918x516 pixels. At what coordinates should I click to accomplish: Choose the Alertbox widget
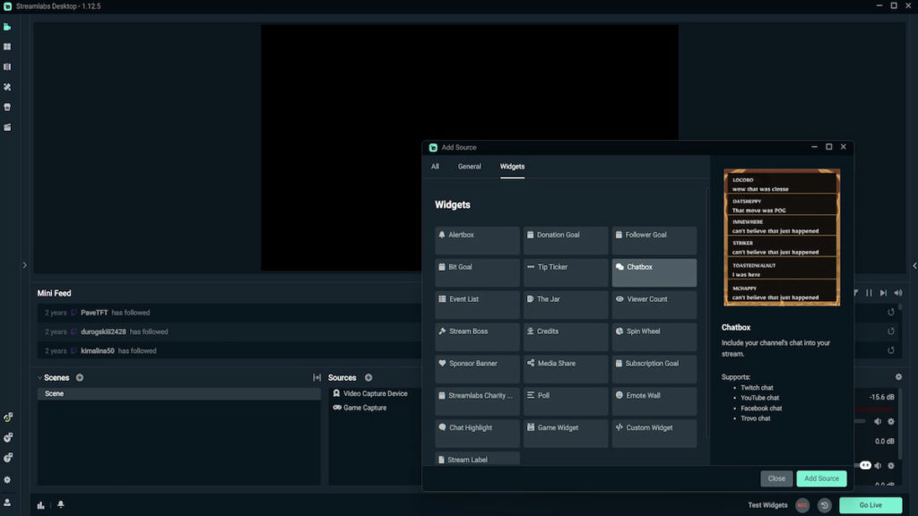(477, 240)
